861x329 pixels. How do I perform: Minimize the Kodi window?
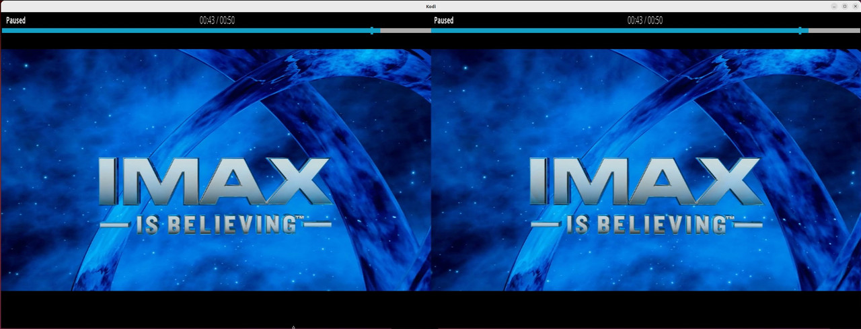click(x=835, y=6)
